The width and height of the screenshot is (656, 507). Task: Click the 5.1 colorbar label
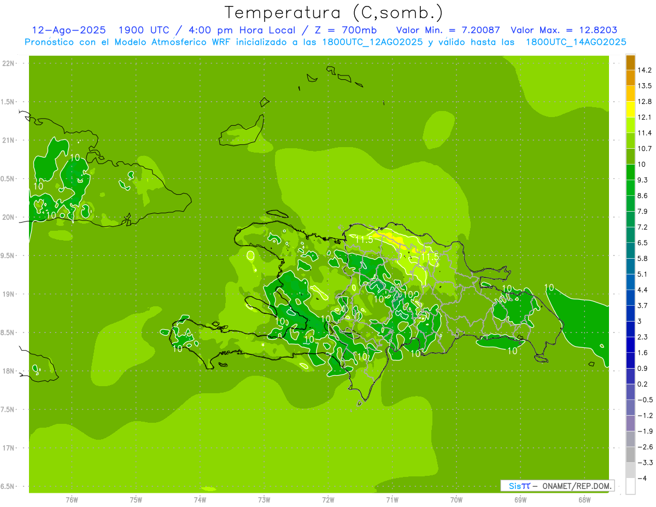643,274
